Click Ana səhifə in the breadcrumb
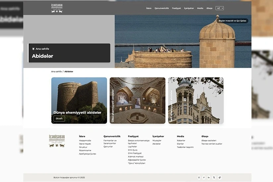Image resolution: width=273 pixels, height=182 pixels. pos(56,71)
